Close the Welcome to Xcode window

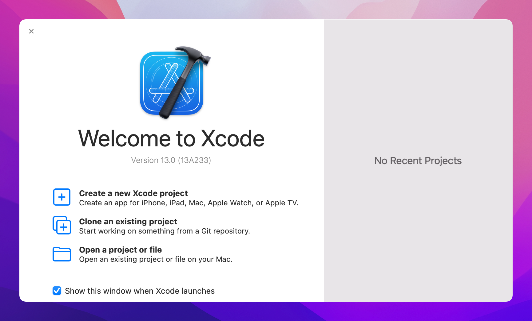(x=31, y=31)
